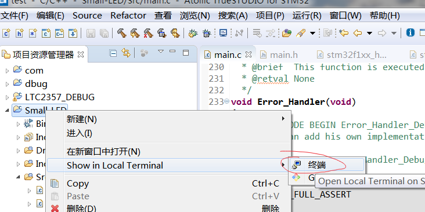The width and height of the screenshot is (425, 212).
Task: Open the project explorer view menu triangle
Action: [x=161, y=52]
